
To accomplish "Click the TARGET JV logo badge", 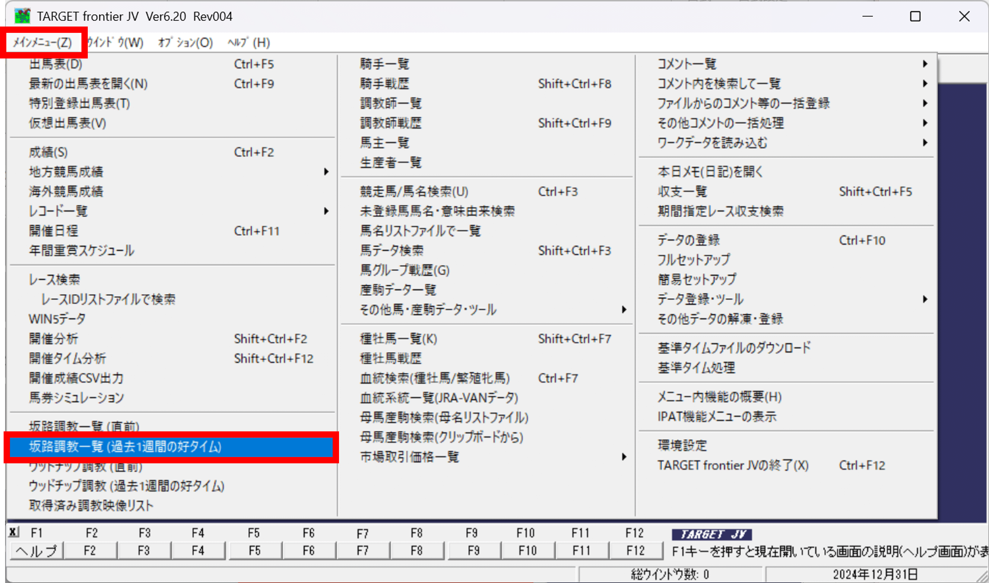I will click(712, 534).
